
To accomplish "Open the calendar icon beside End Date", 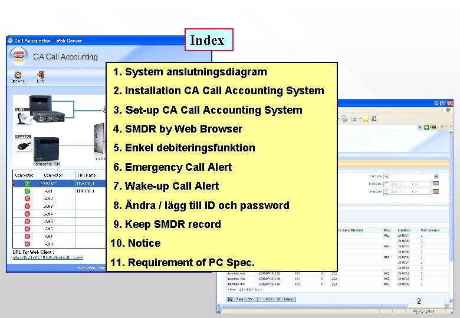I will pyautogui.click(x=436, y=191).
